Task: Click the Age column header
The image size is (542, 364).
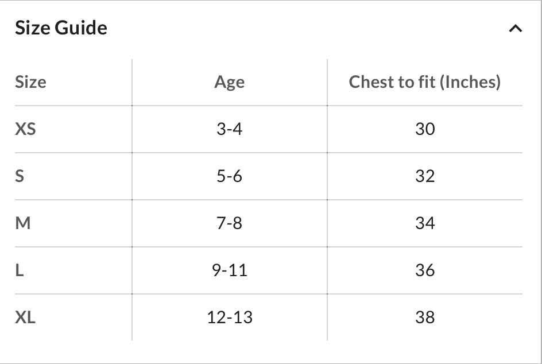Action: click(x=229, y=82)
